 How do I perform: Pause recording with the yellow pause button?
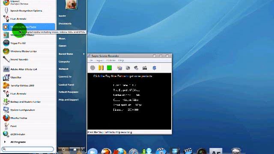coord(101,68)
